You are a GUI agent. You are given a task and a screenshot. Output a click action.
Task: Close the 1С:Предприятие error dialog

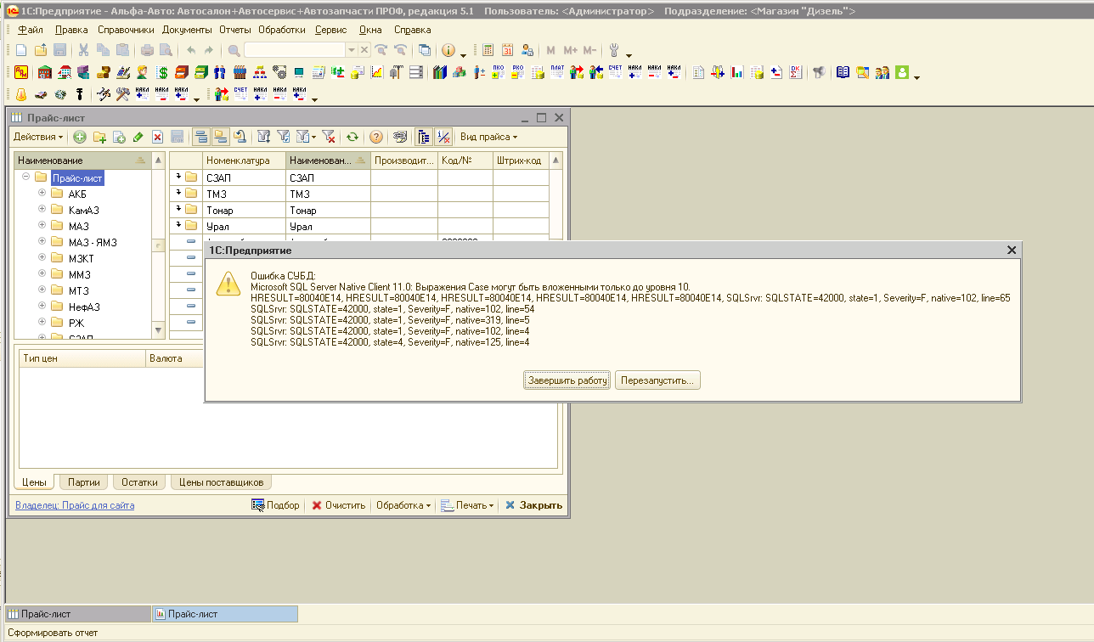1011,251
